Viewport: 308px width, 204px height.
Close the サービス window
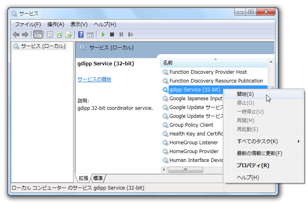coord(266,12)
